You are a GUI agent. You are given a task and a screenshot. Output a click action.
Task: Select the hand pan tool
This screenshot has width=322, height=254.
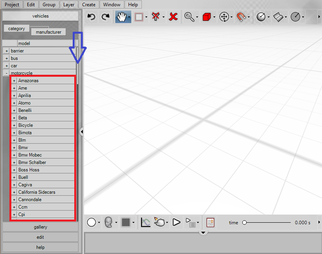coord(122,17)
